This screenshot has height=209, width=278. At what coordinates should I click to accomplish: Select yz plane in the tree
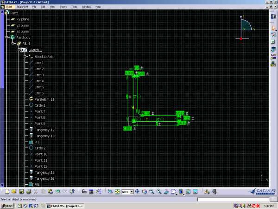tap(23, 26)
